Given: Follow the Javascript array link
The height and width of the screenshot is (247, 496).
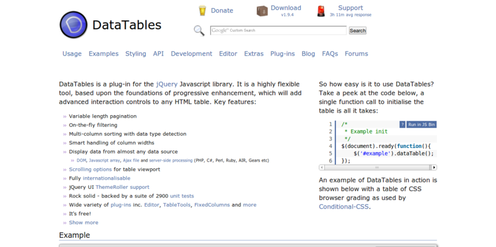Looking at the screenshot, I should point(104,160).
